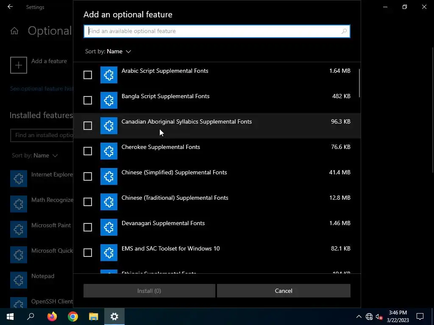This screenshot has height=325, width=434.
Task: Select the Microsoft Paint installed feature name
Action: 51,225
